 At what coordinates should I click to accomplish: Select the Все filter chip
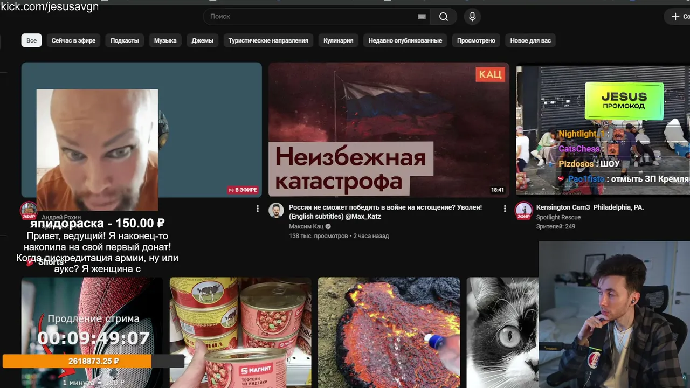32,40
